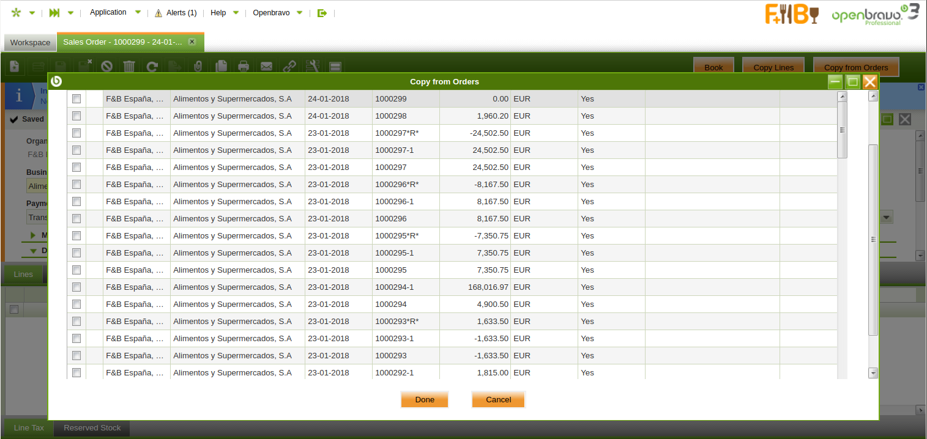Click the green Logout arrow icon

pyautogui.click(x=322, y=13)
